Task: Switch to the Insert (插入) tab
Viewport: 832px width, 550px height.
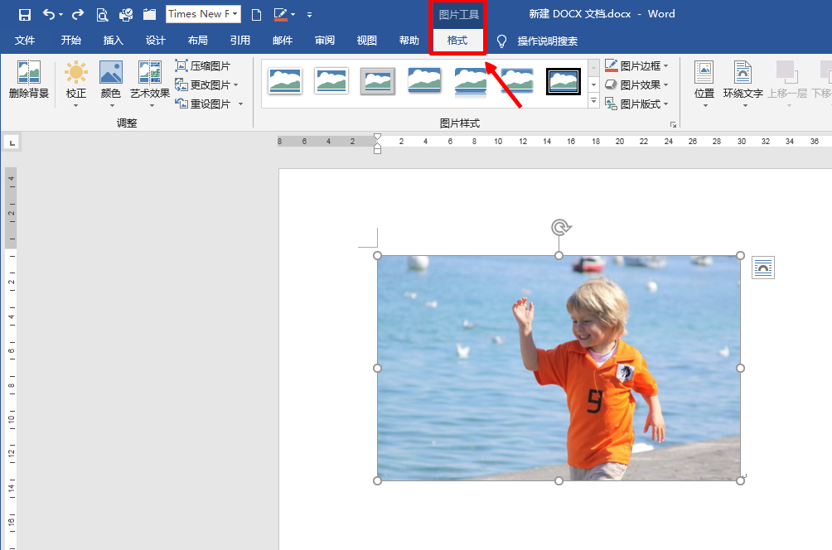Action: coord(113,41)
